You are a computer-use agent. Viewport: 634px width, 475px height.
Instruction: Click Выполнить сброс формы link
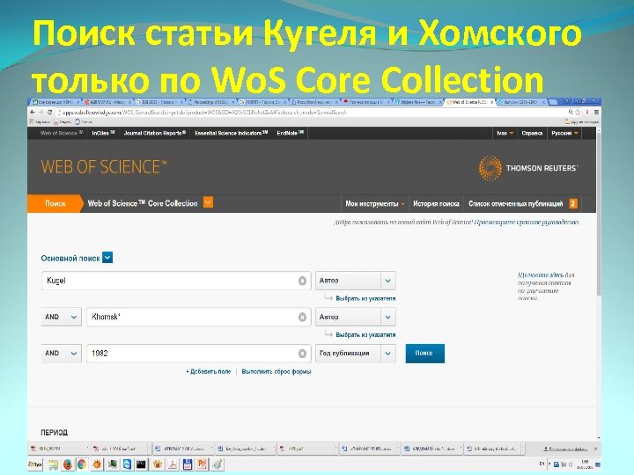(276, 371)
